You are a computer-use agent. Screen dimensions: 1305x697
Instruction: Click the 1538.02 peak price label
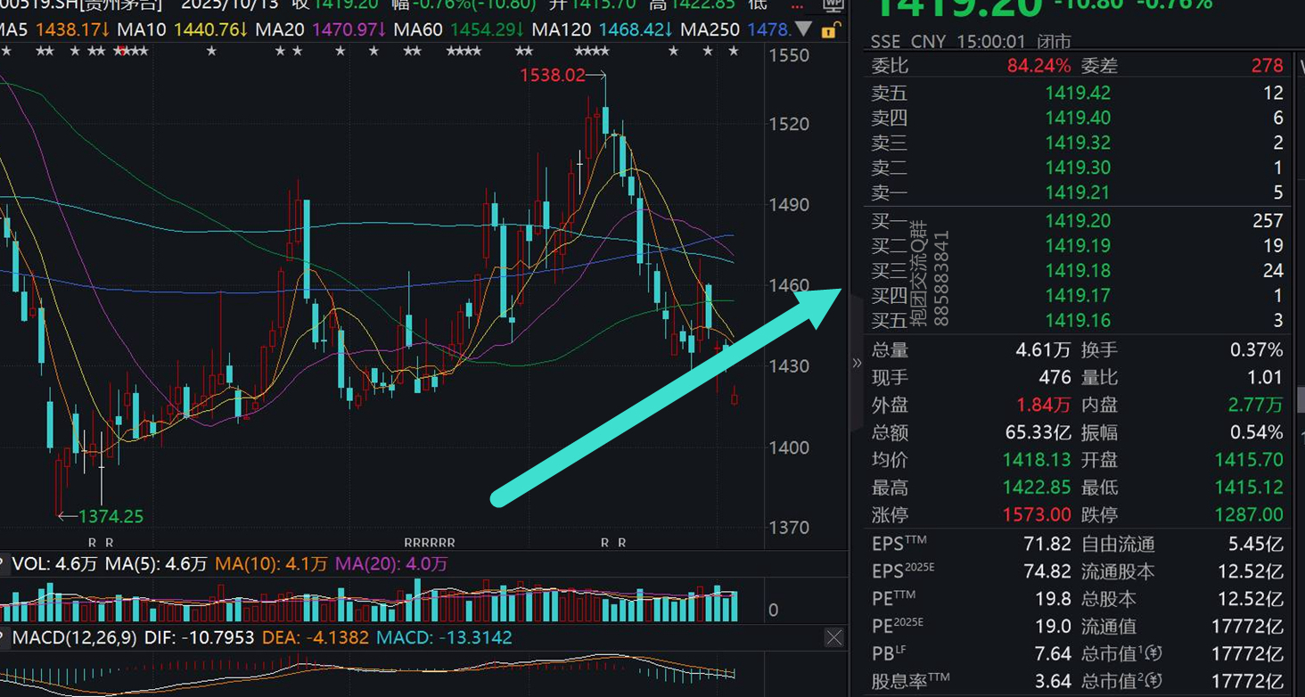click(x=553, y=75)
